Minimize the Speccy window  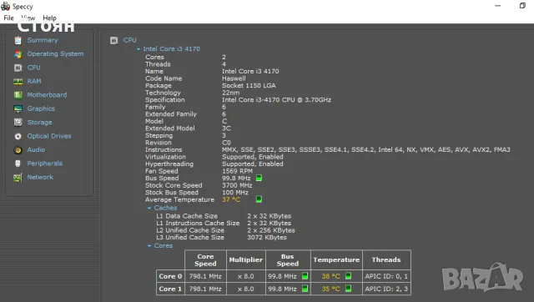498,6
